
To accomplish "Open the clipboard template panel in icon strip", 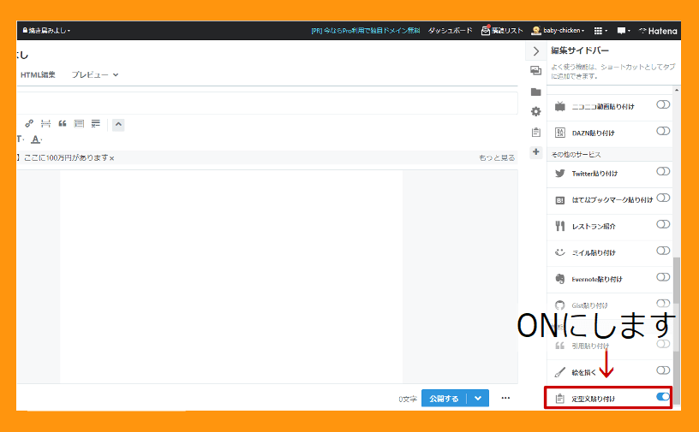I will [536, 133].
